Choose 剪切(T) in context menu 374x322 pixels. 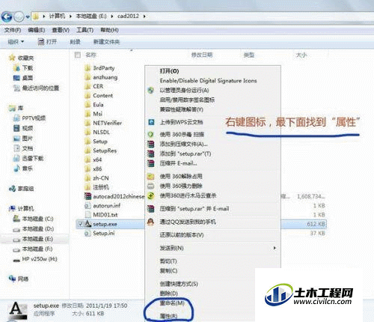point(168,261)
